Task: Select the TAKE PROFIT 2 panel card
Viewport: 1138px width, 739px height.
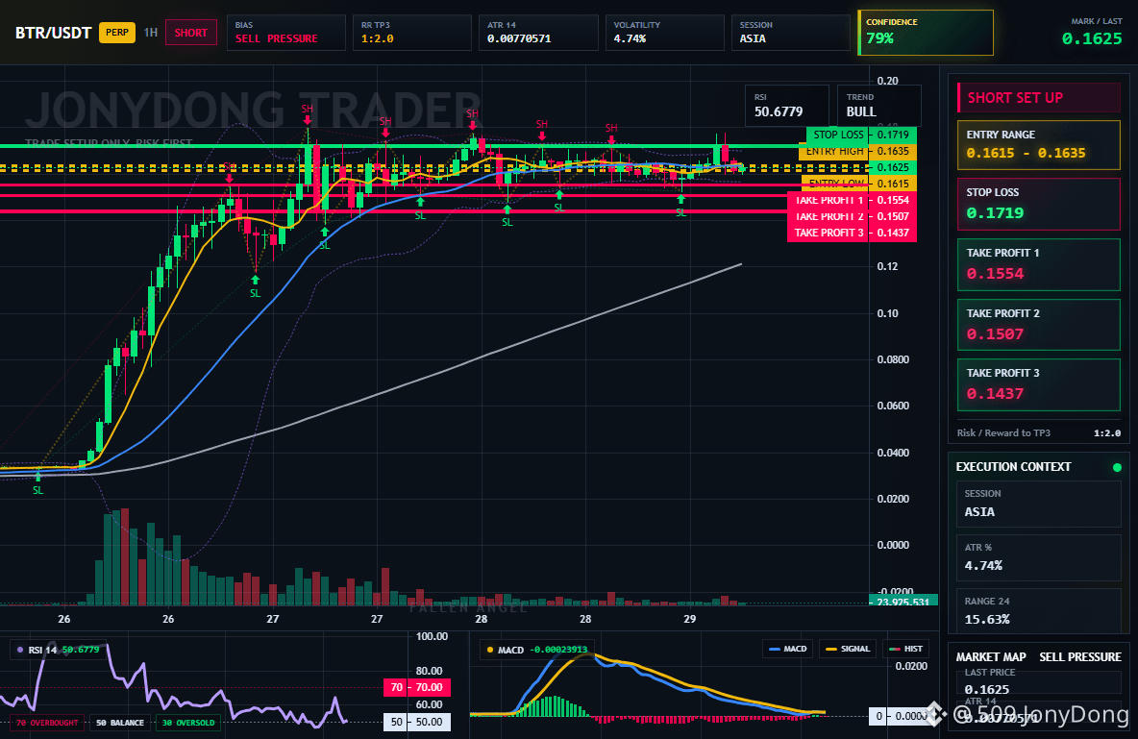Action: 1039,325
